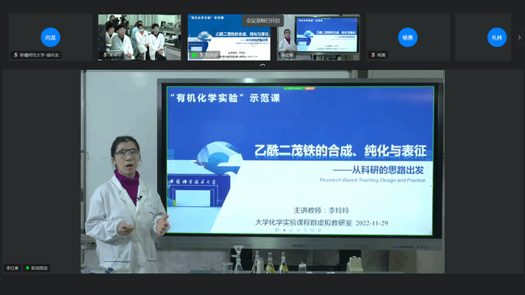This screenshot has width=525, height=295.
Task: Click the 杨勇 participant avatar
Action: point(408,37)
